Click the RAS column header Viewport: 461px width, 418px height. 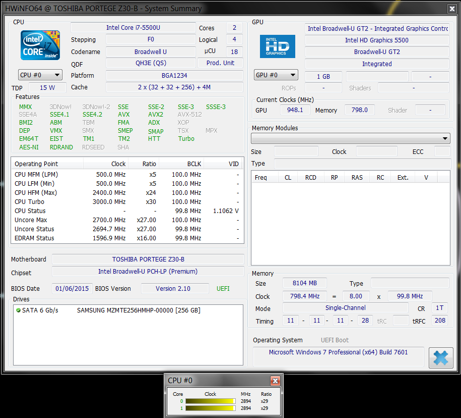(357, 178)
